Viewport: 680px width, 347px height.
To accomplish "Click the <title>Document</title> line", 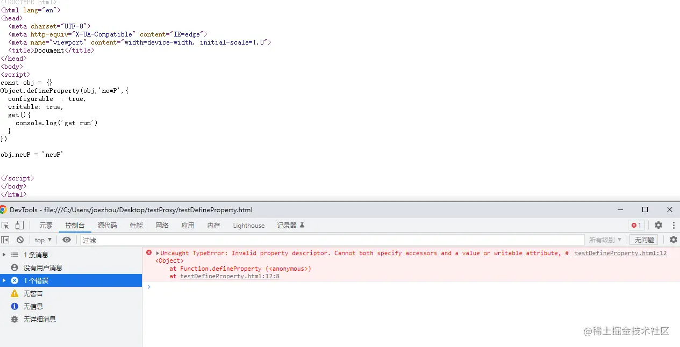I will [51, 50].
